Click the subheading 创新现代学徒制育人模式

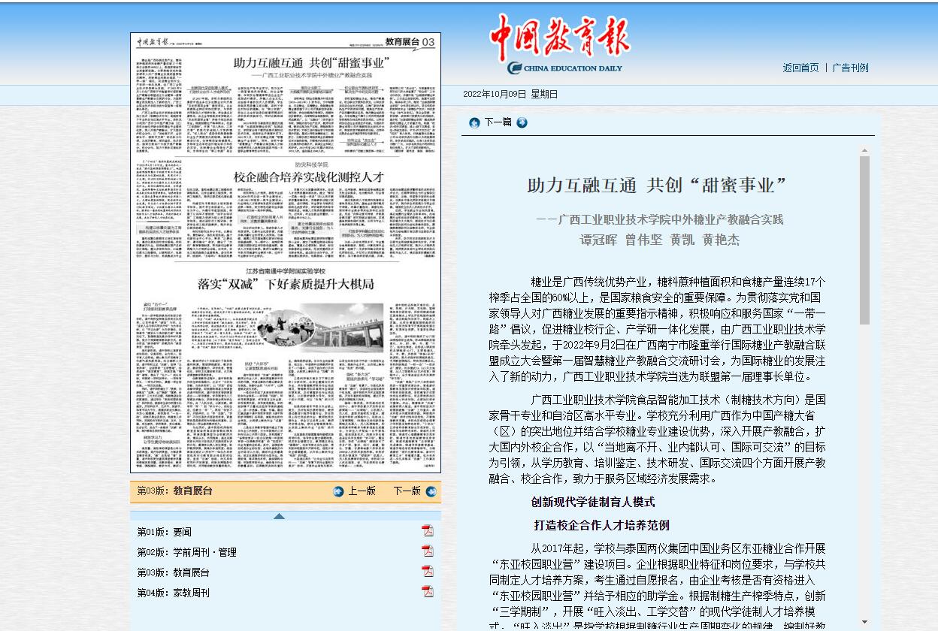tap(593, 502)
